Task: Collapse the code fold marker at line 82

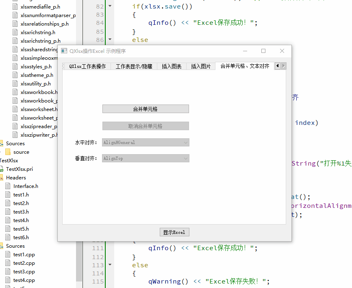Action: coord(109,6)
